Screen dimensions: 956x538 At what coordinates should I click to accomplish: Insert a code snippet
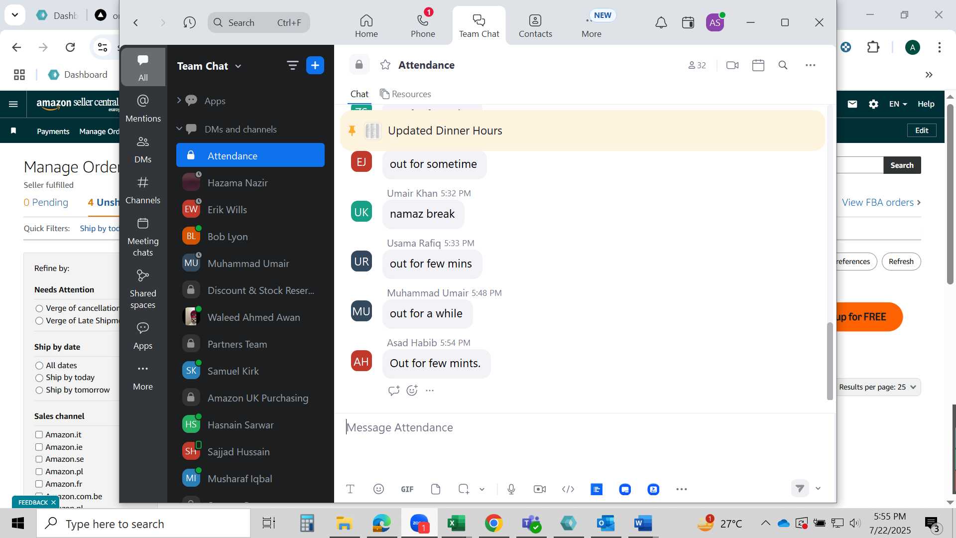568,489
